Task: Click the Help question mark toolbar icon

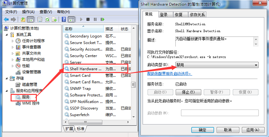Action: pyautogui.click(x=64, y=19)
